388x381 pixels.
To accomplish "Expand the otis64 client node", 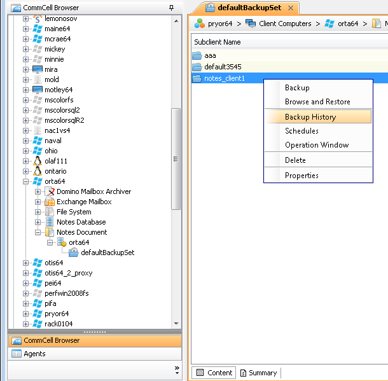I will click(x=25, y=263).
